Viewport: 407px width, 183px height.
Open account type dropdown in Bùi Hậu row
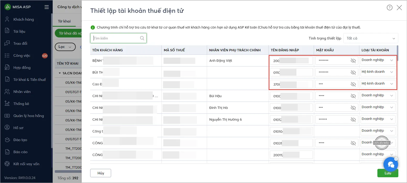tap(378, 95)
